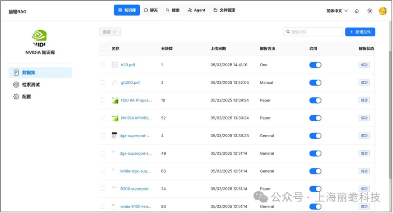This screenshot has height=213, width=393.
Task: Open the H20 RA Propos... file
Action: (136, 100)
